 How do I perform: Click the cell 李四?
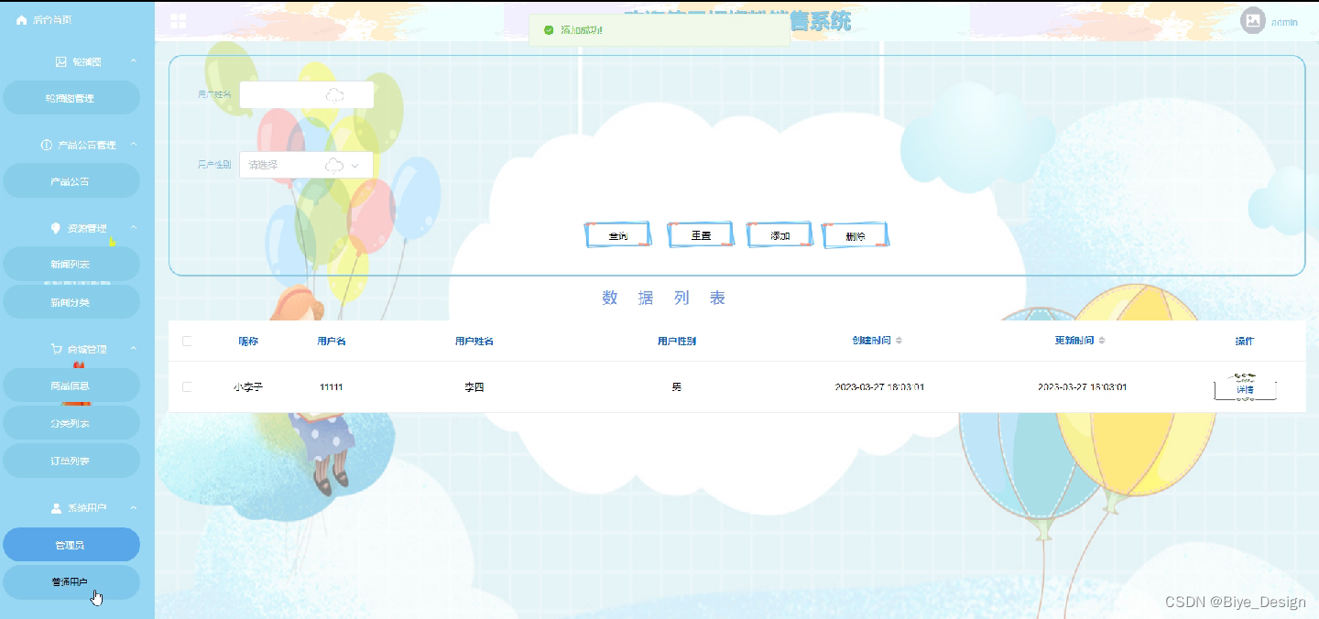point(474,387)
